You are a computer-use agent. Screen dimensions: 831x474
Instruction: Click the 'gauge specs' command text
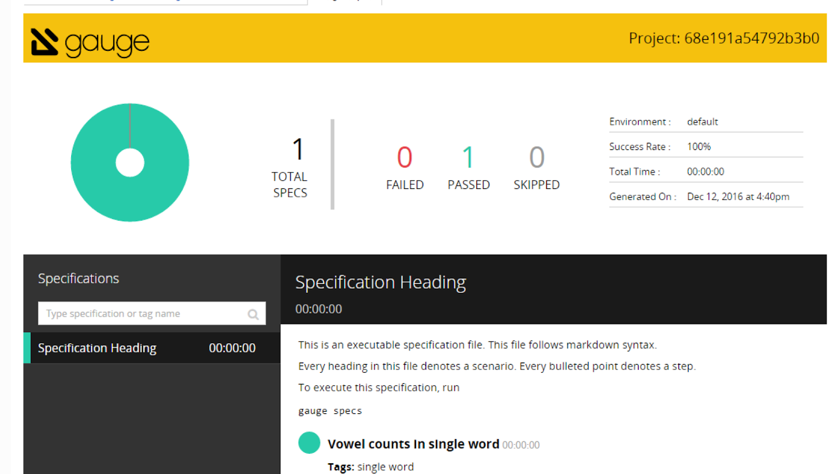pyautogui.click(x=330, y=411)
